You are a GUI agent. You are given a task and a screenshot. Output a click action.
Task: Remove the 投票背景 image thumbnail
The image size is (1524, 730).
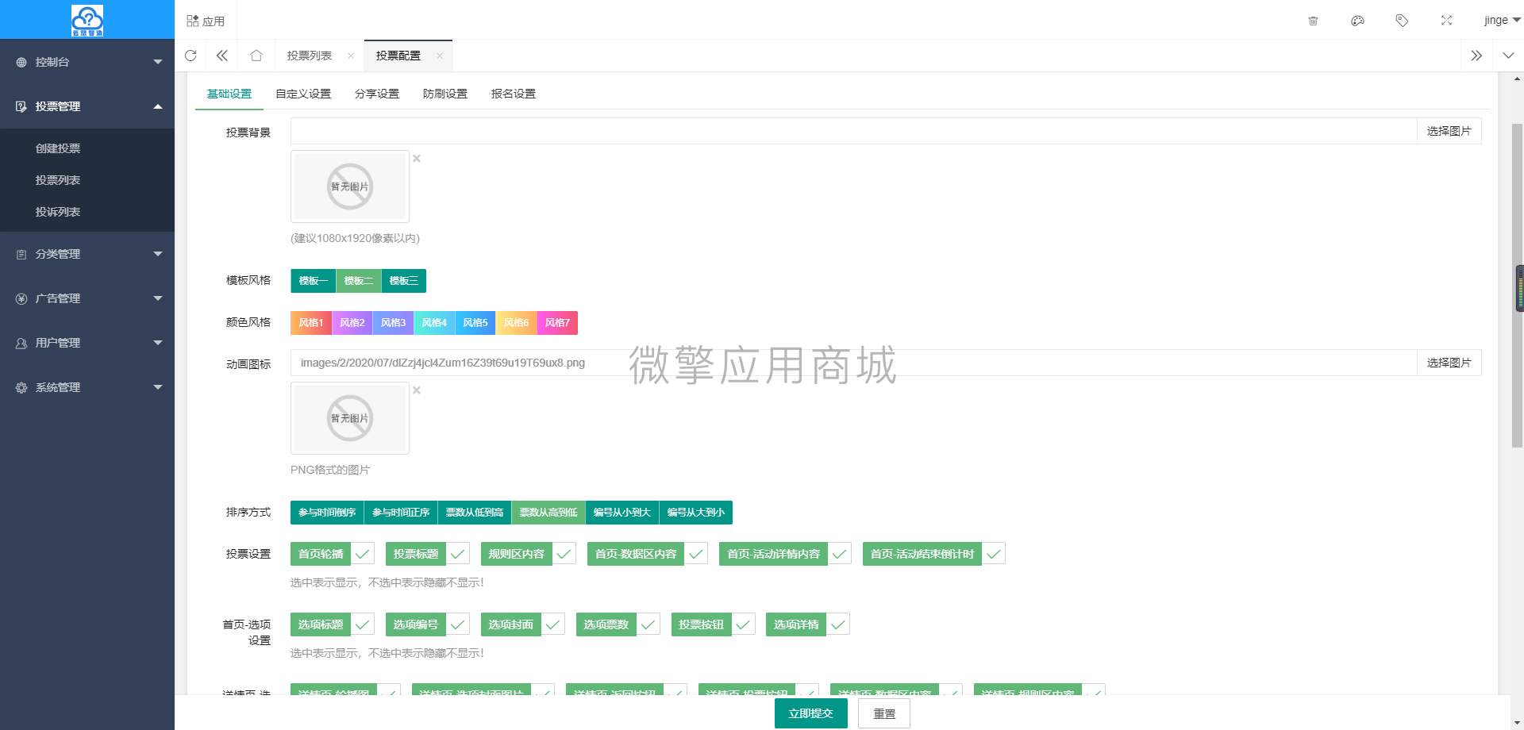[x=417, y=159]
